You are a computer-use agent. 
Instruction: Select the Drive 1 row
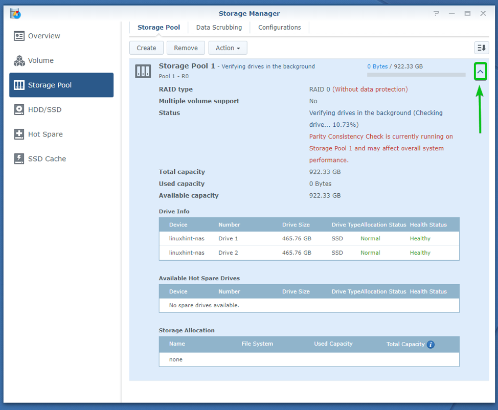click(x=309, y=239)
